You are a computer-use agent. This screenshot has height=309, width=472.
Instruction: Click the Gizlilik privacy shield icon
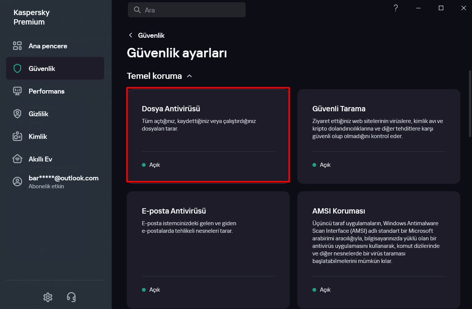point(17,114)
